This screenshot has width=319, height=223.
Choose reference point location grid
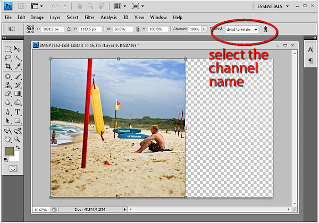click(30, 29)
